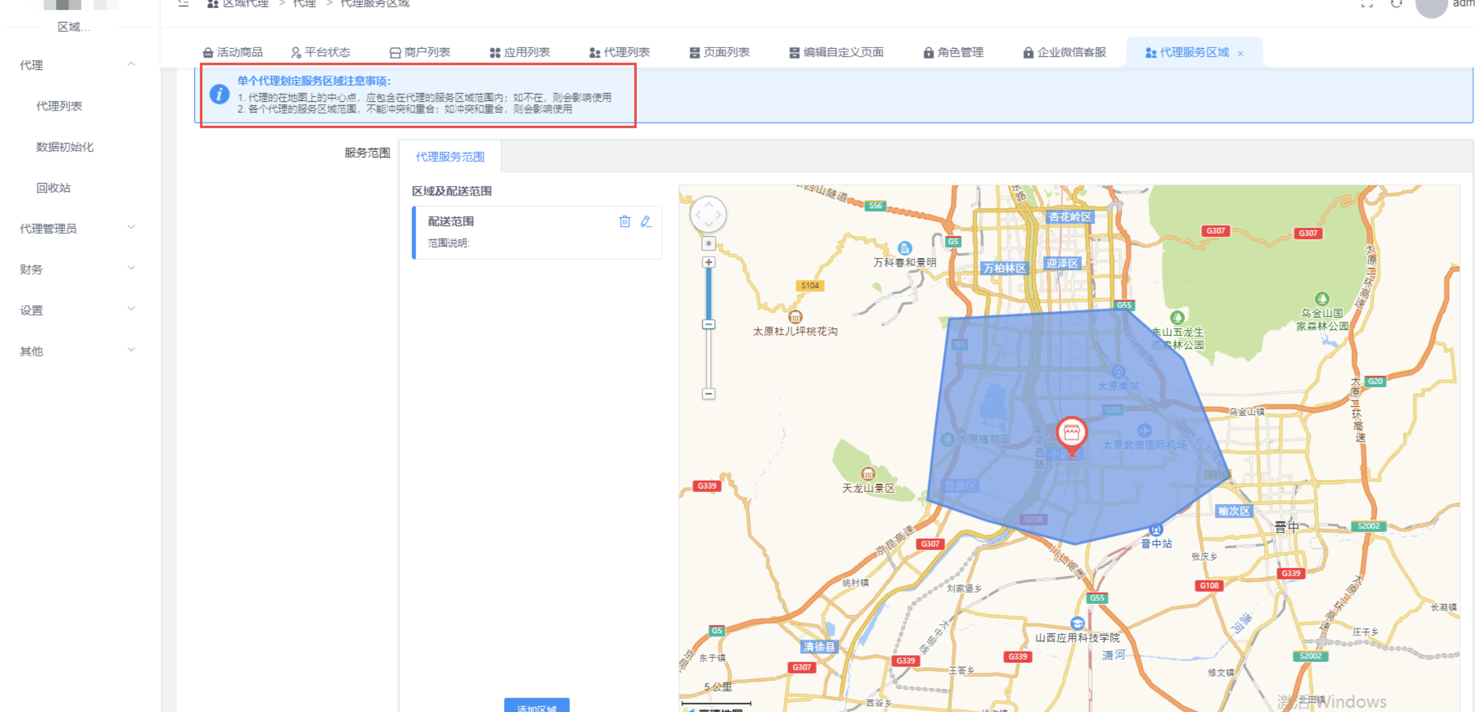Open 回收站 in the sidebar

point(54,188)
